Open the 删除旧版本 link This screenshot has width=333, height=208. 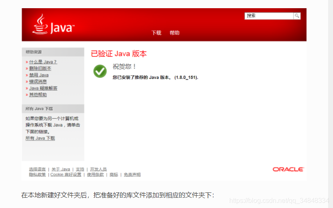40,68
